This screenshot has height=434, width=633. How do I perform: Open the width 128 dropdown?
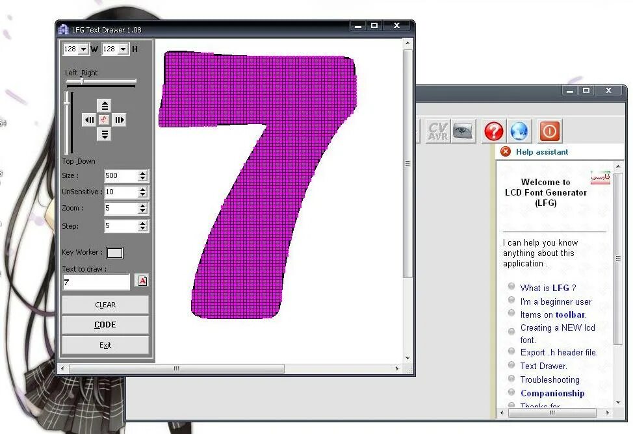click(83, 49)
